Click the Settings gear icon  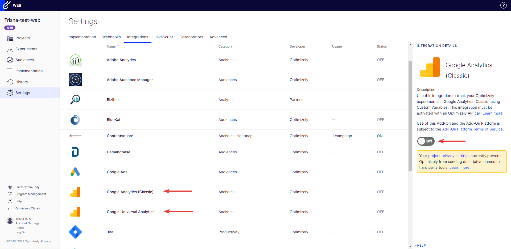coord(10,93)
